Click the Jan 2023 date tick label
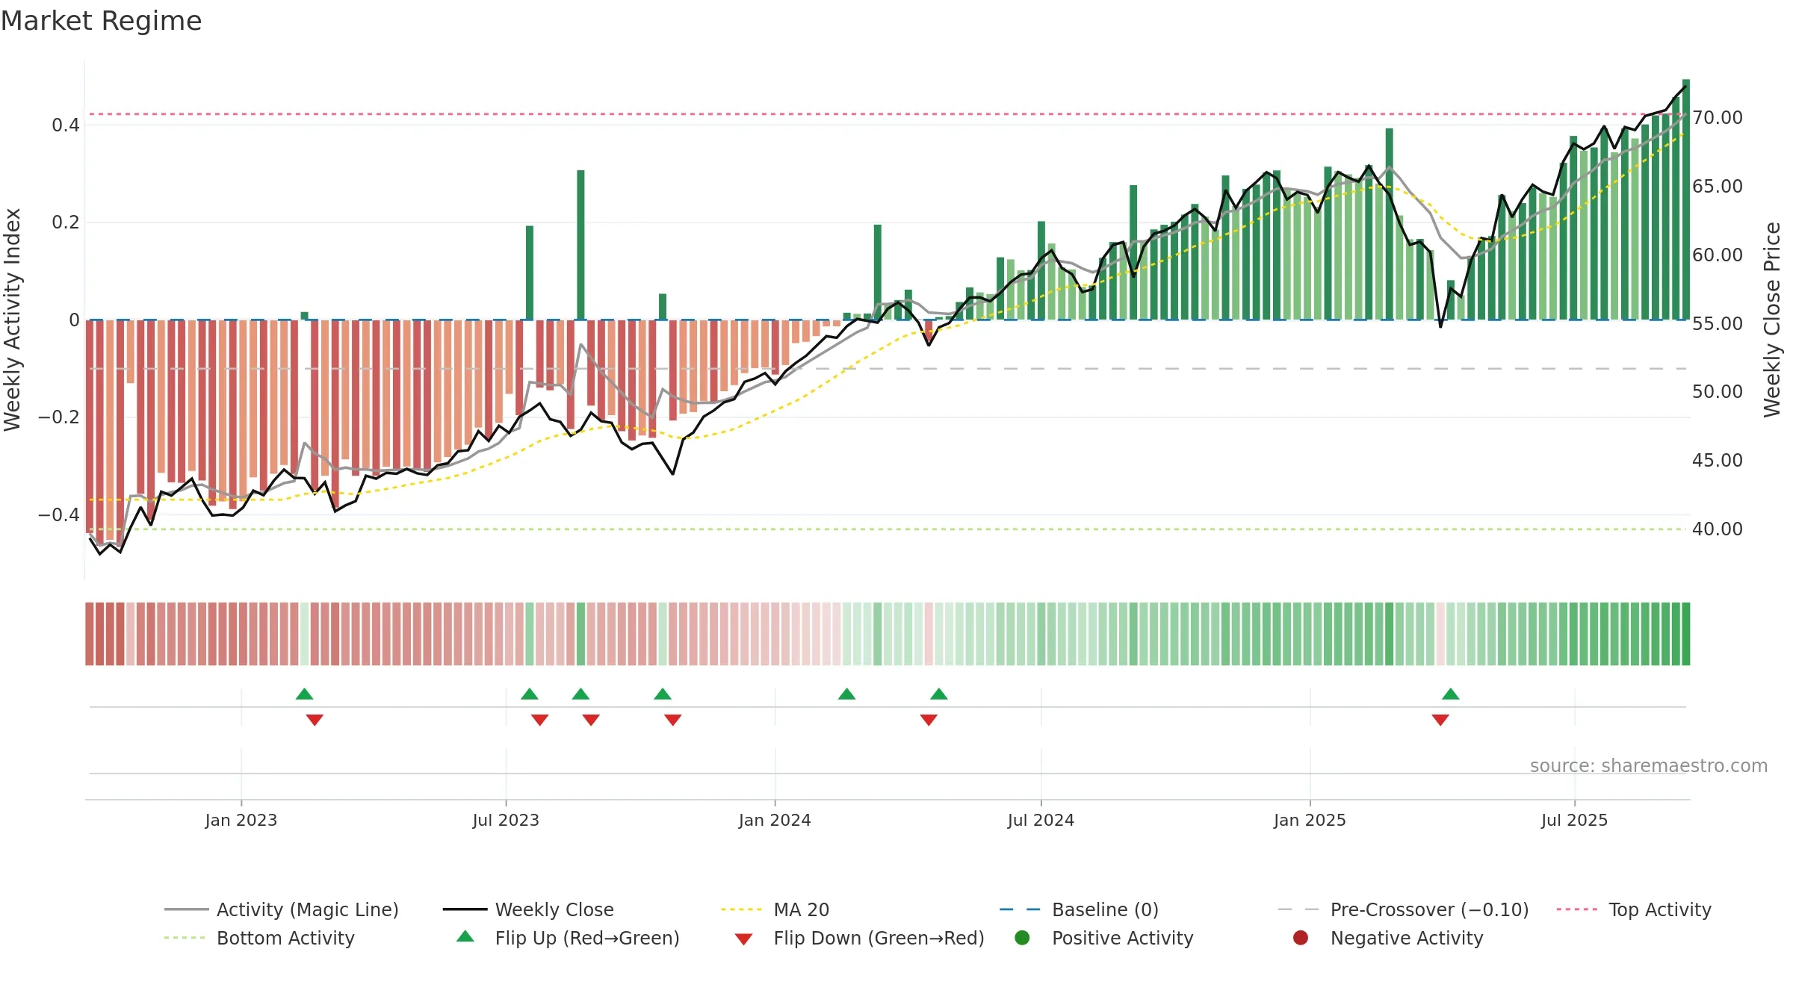The image size is (1793, 1008). 241,820
